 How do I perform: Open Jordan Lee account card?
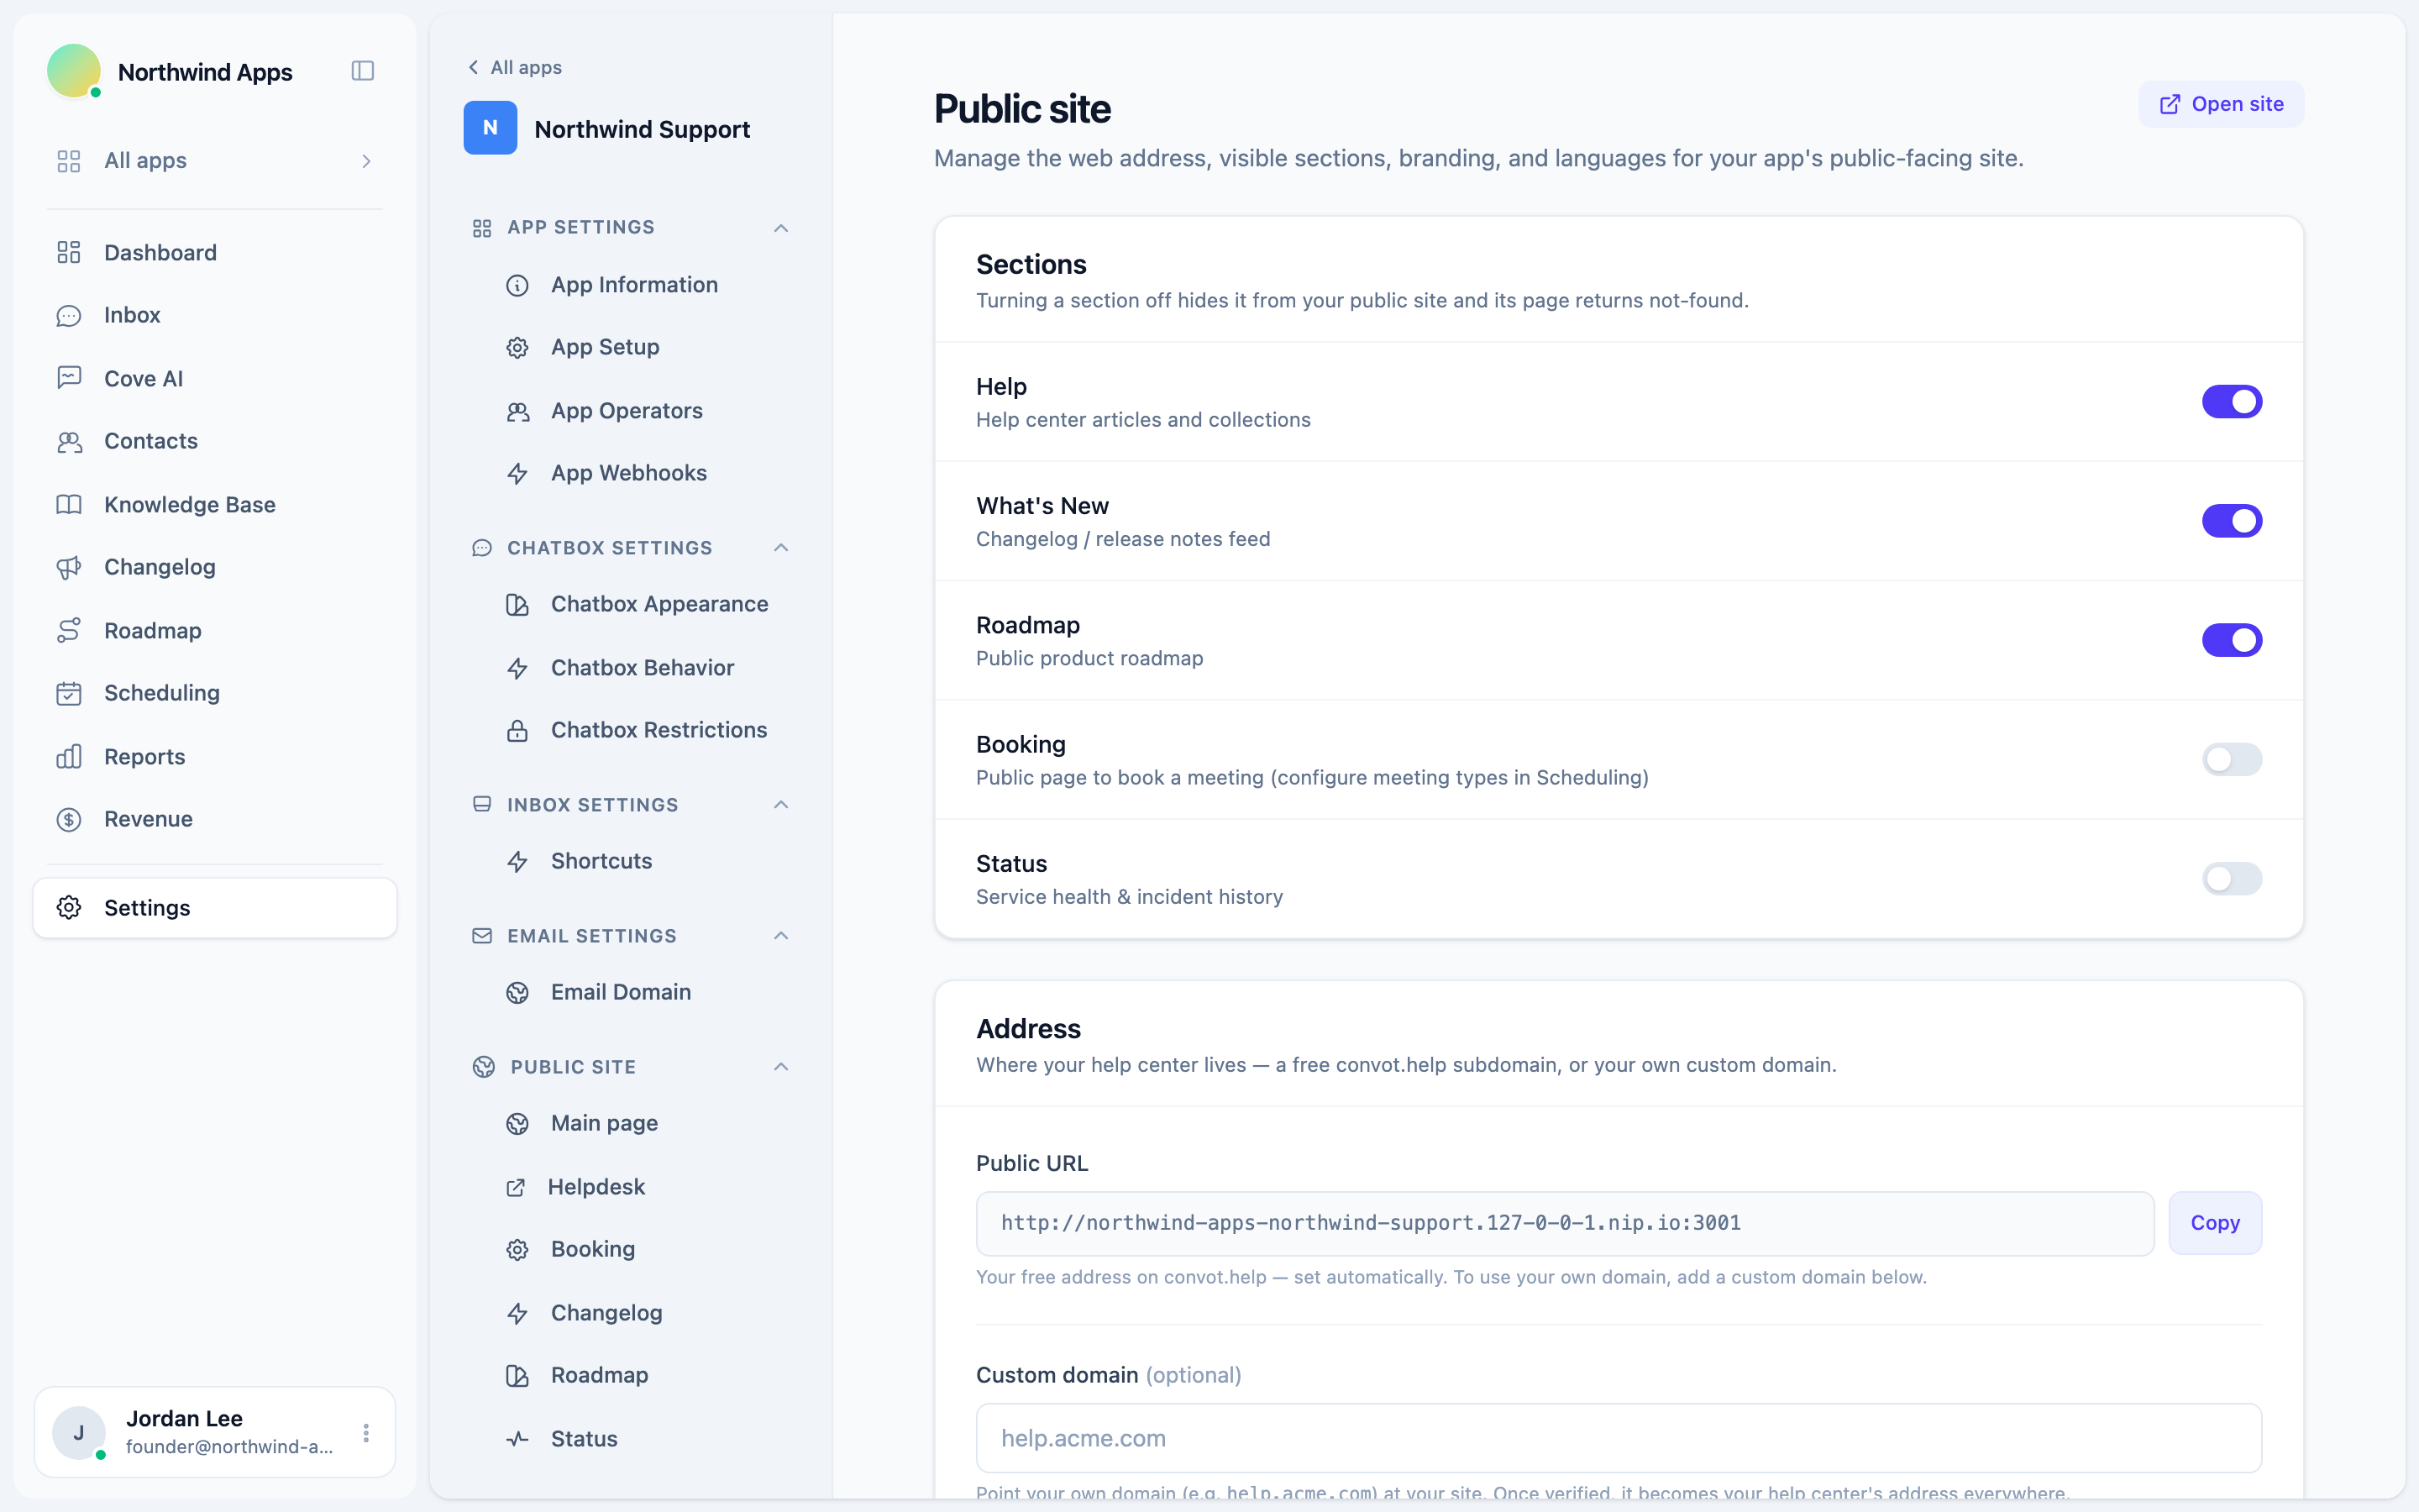pyautogui.click(x=215, y=1432)
